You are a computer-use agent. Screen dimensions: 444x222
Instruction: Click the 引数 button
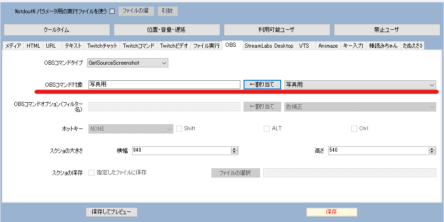point(167,11)
